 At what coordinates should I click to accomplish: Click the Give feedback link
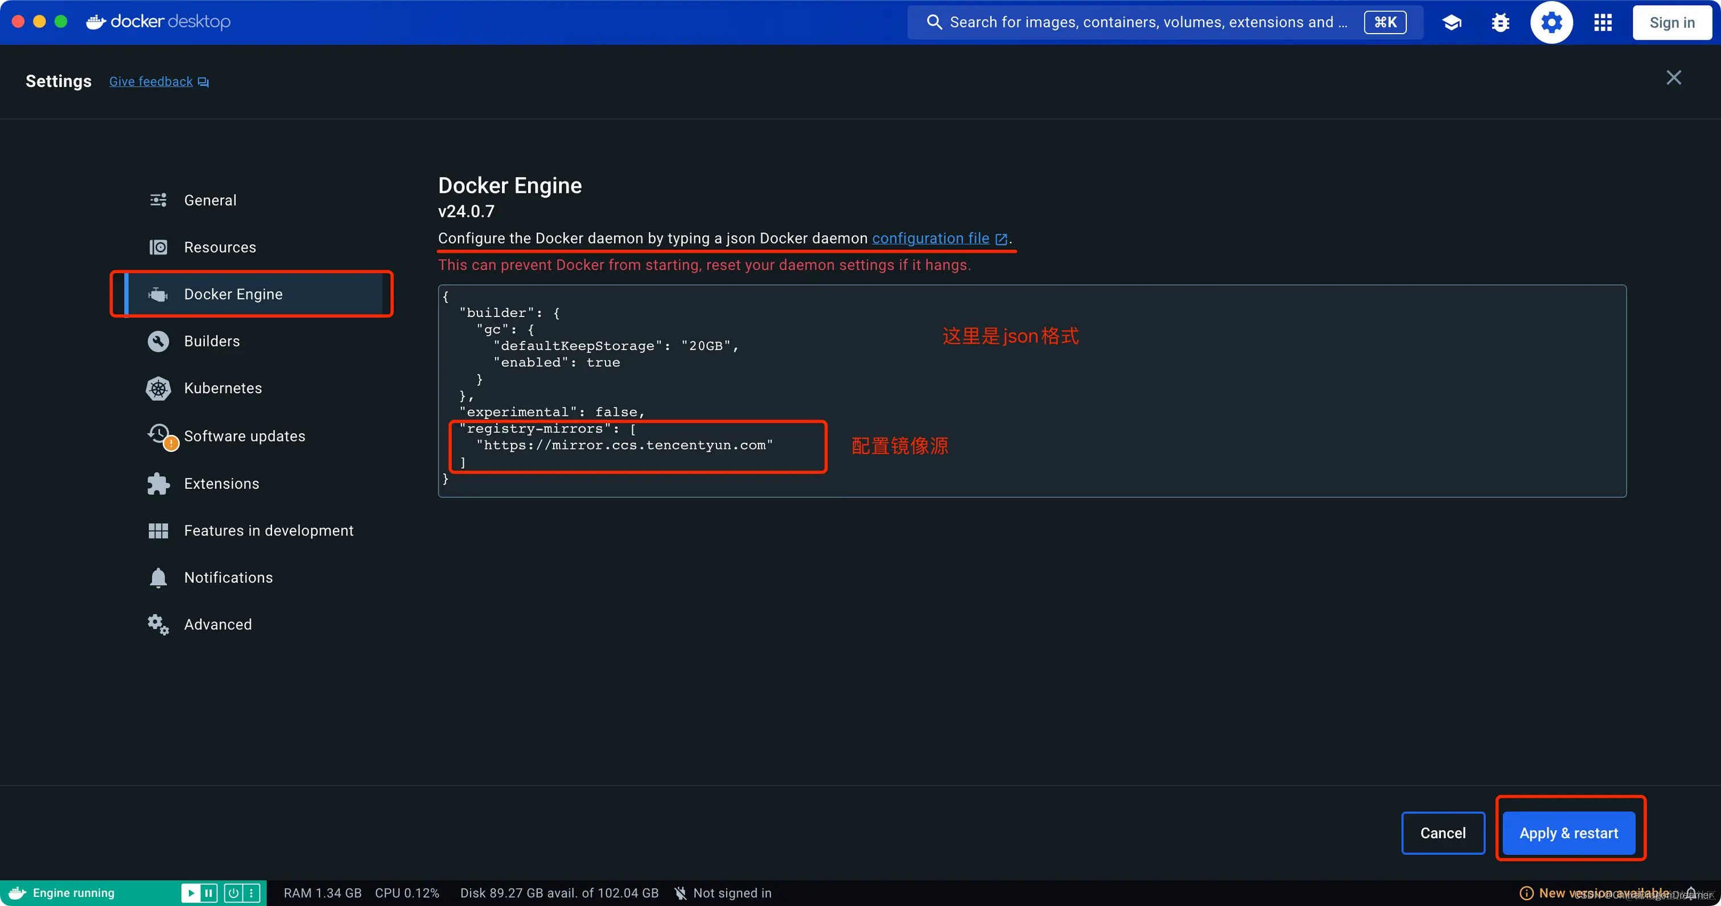[x=151, y=81]
